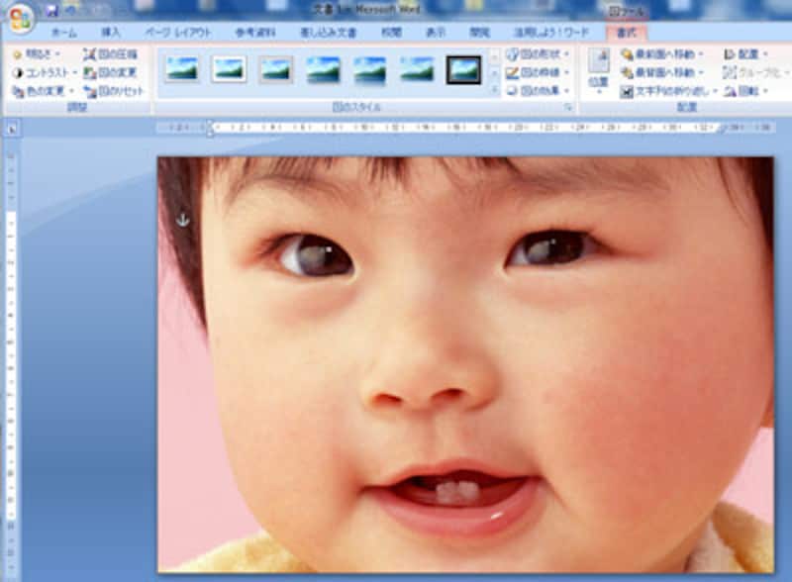This screenshot has height=582, width=792.
Task: Click the ruler toggle square left of ruler
Action: click(x=12, y=130)
